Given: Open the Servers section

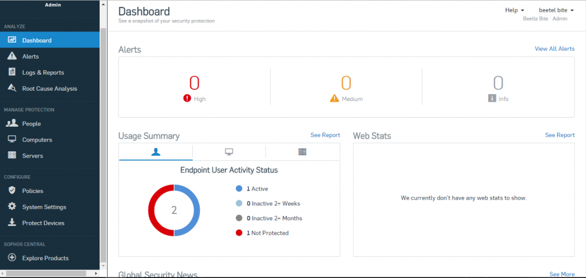Looking at the screenshot, I should 50,155.
